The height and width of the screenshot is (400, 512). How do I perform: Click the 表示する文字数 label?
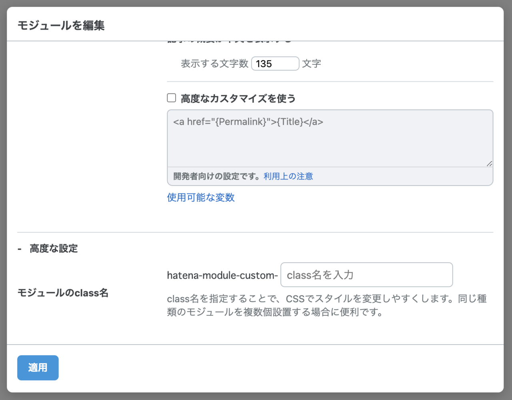pos(214,64)
